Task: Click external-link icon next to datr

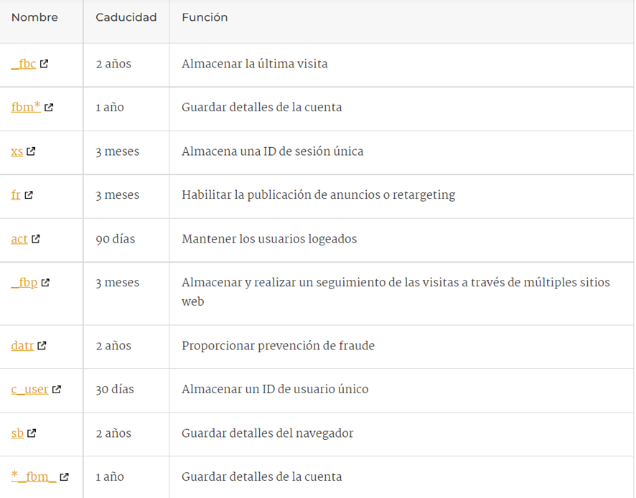Action: 42,346
